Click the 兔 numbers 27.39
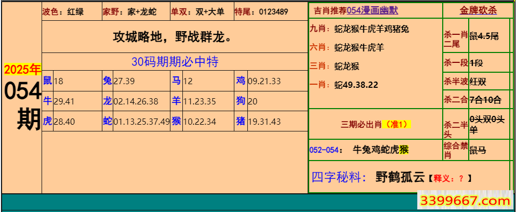The height and width of the screenshot is (212, 516). pos(124,81)
